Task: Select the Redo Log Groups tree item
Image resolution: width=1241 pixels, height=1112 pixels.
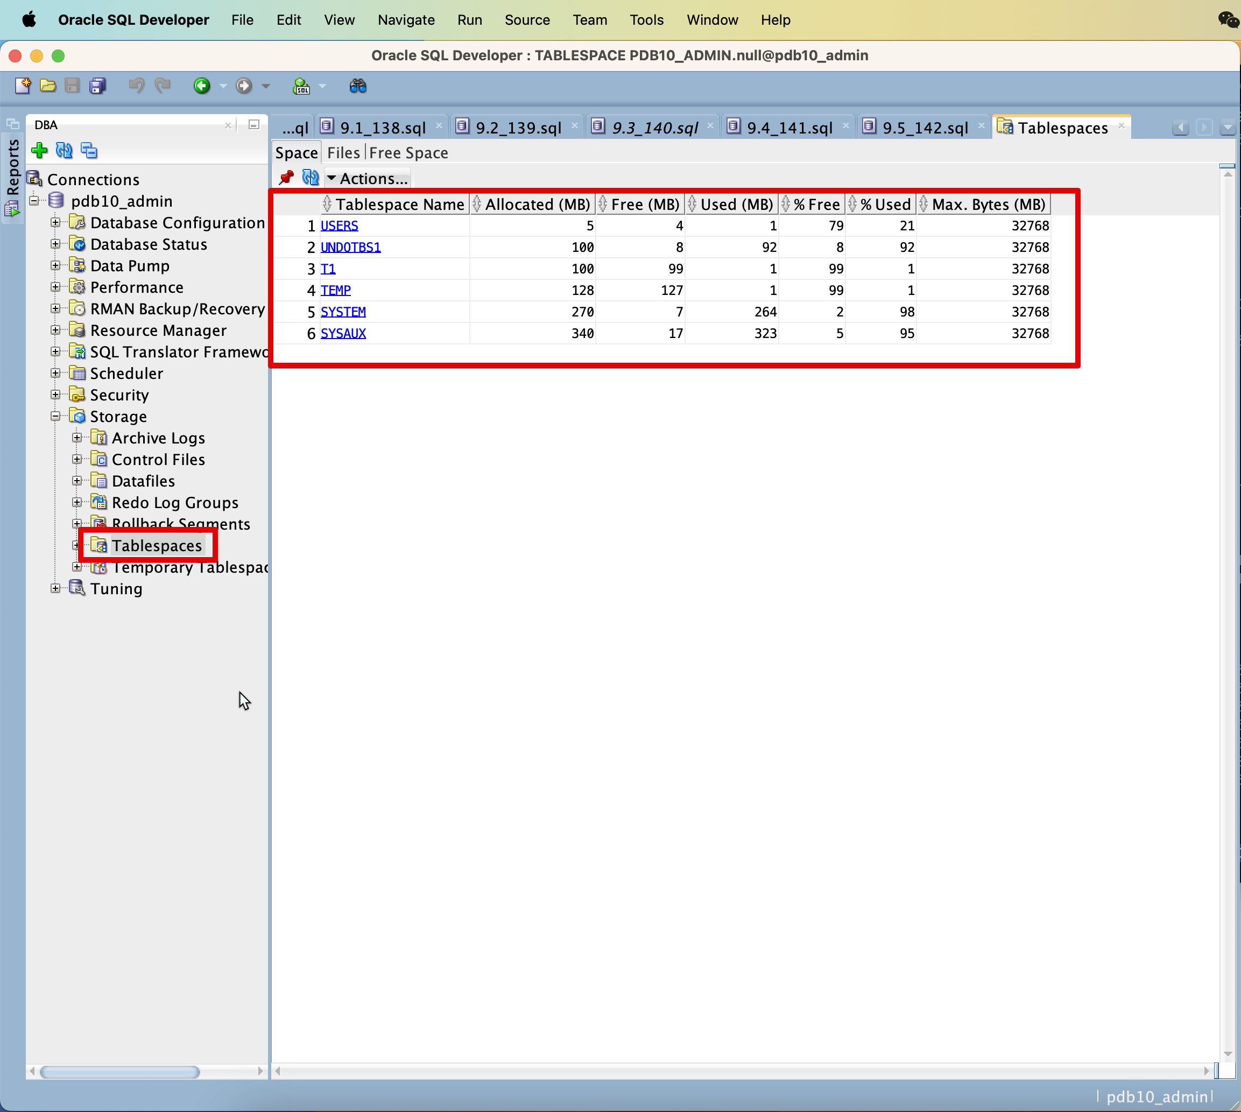Action: click(175, 502)
